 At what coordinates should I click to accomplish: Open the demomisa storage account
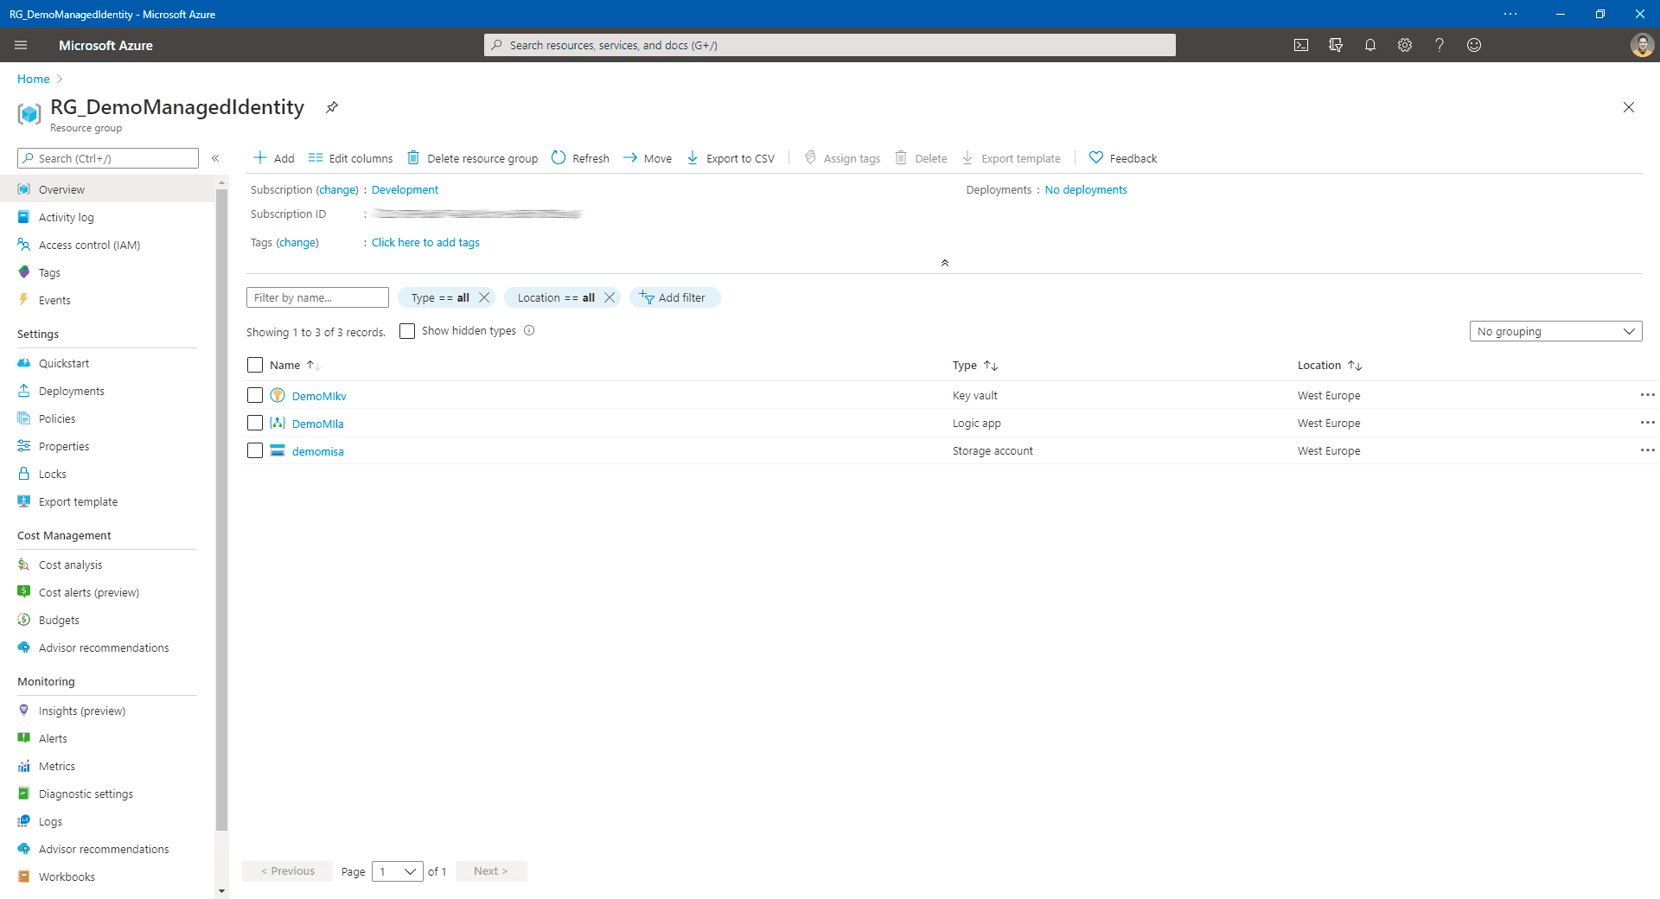pyautogui.click(x=317, y=451)
